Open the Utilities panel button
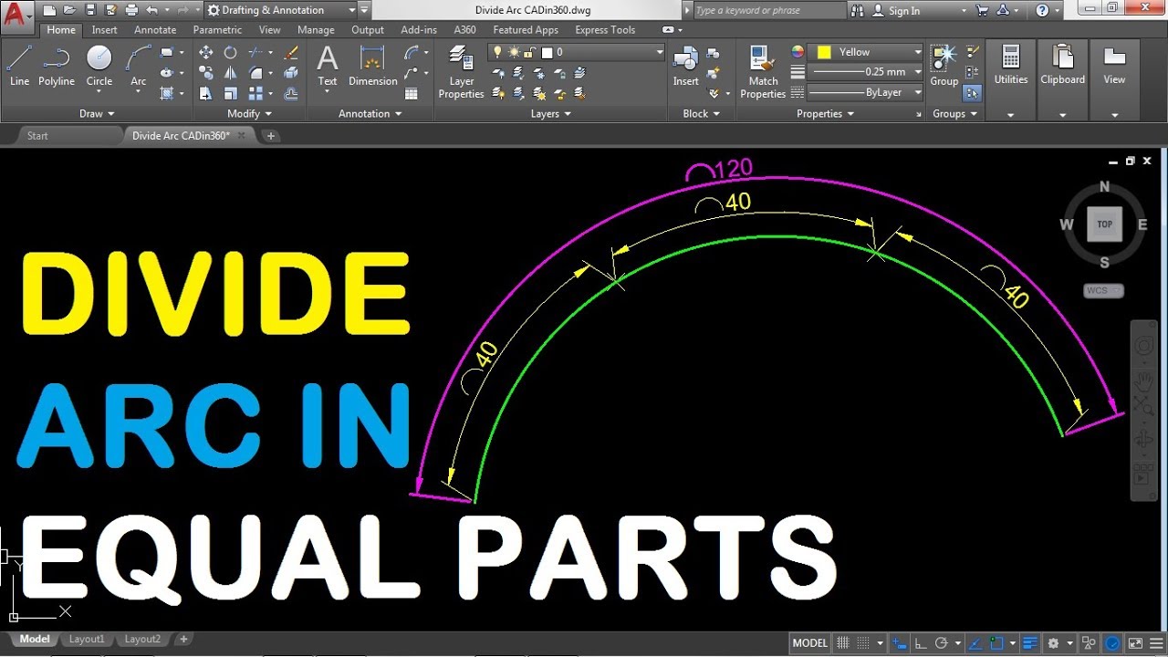 coord(1011,79)
